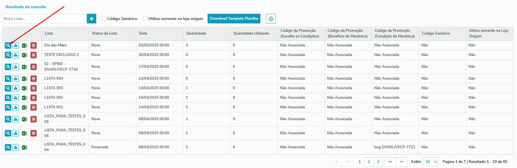Viewport: 517px width, 168px height.
Task: View details of LISTA_PARA_TESTES_005
Action: 8,133
